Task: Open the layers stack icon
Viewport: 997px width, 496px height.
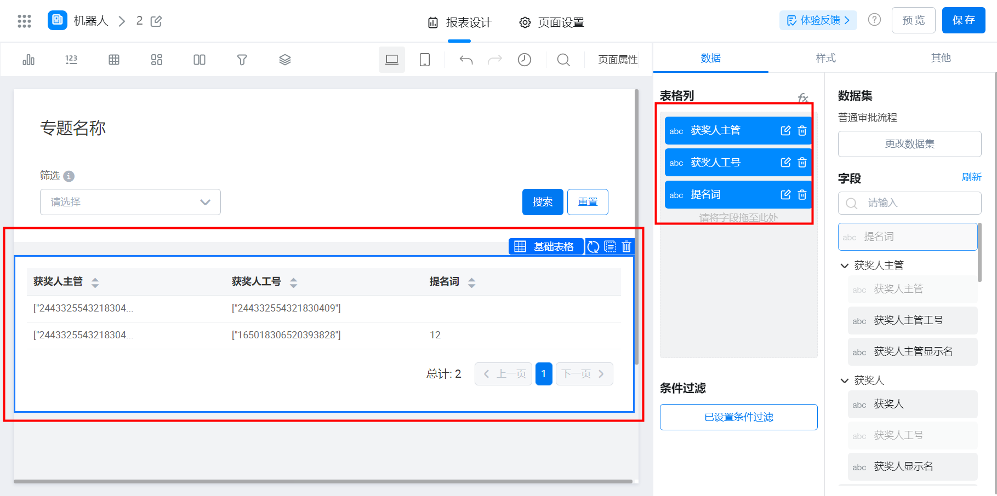Action: (284, 60)
